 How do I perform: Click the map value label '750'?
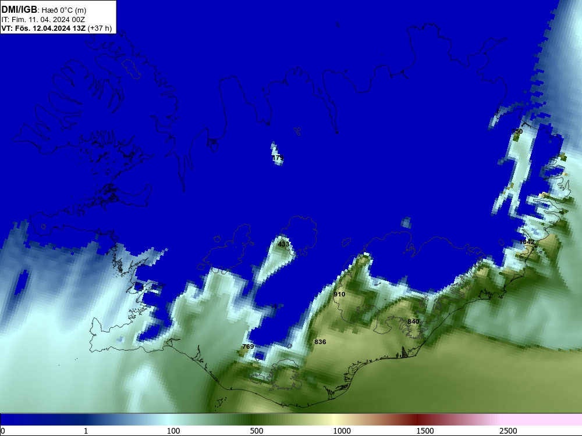point(517,131)
